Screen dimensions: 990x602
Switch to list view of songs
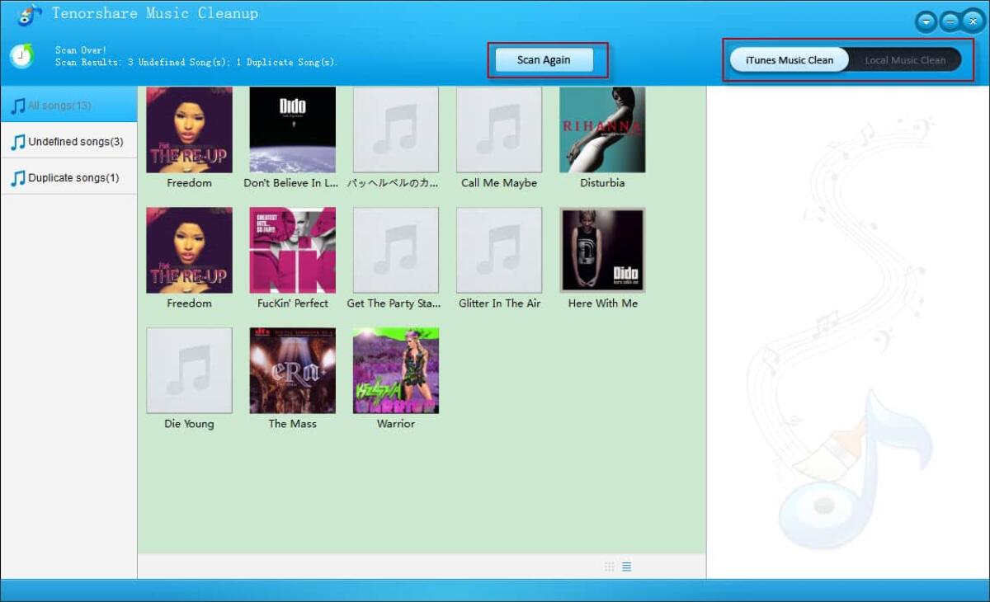coord(627,567)
